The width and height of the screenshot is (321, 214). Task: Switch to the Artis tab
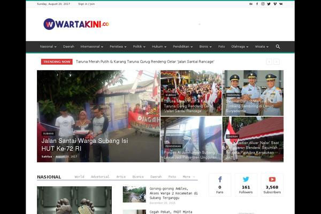click(121, 177)
